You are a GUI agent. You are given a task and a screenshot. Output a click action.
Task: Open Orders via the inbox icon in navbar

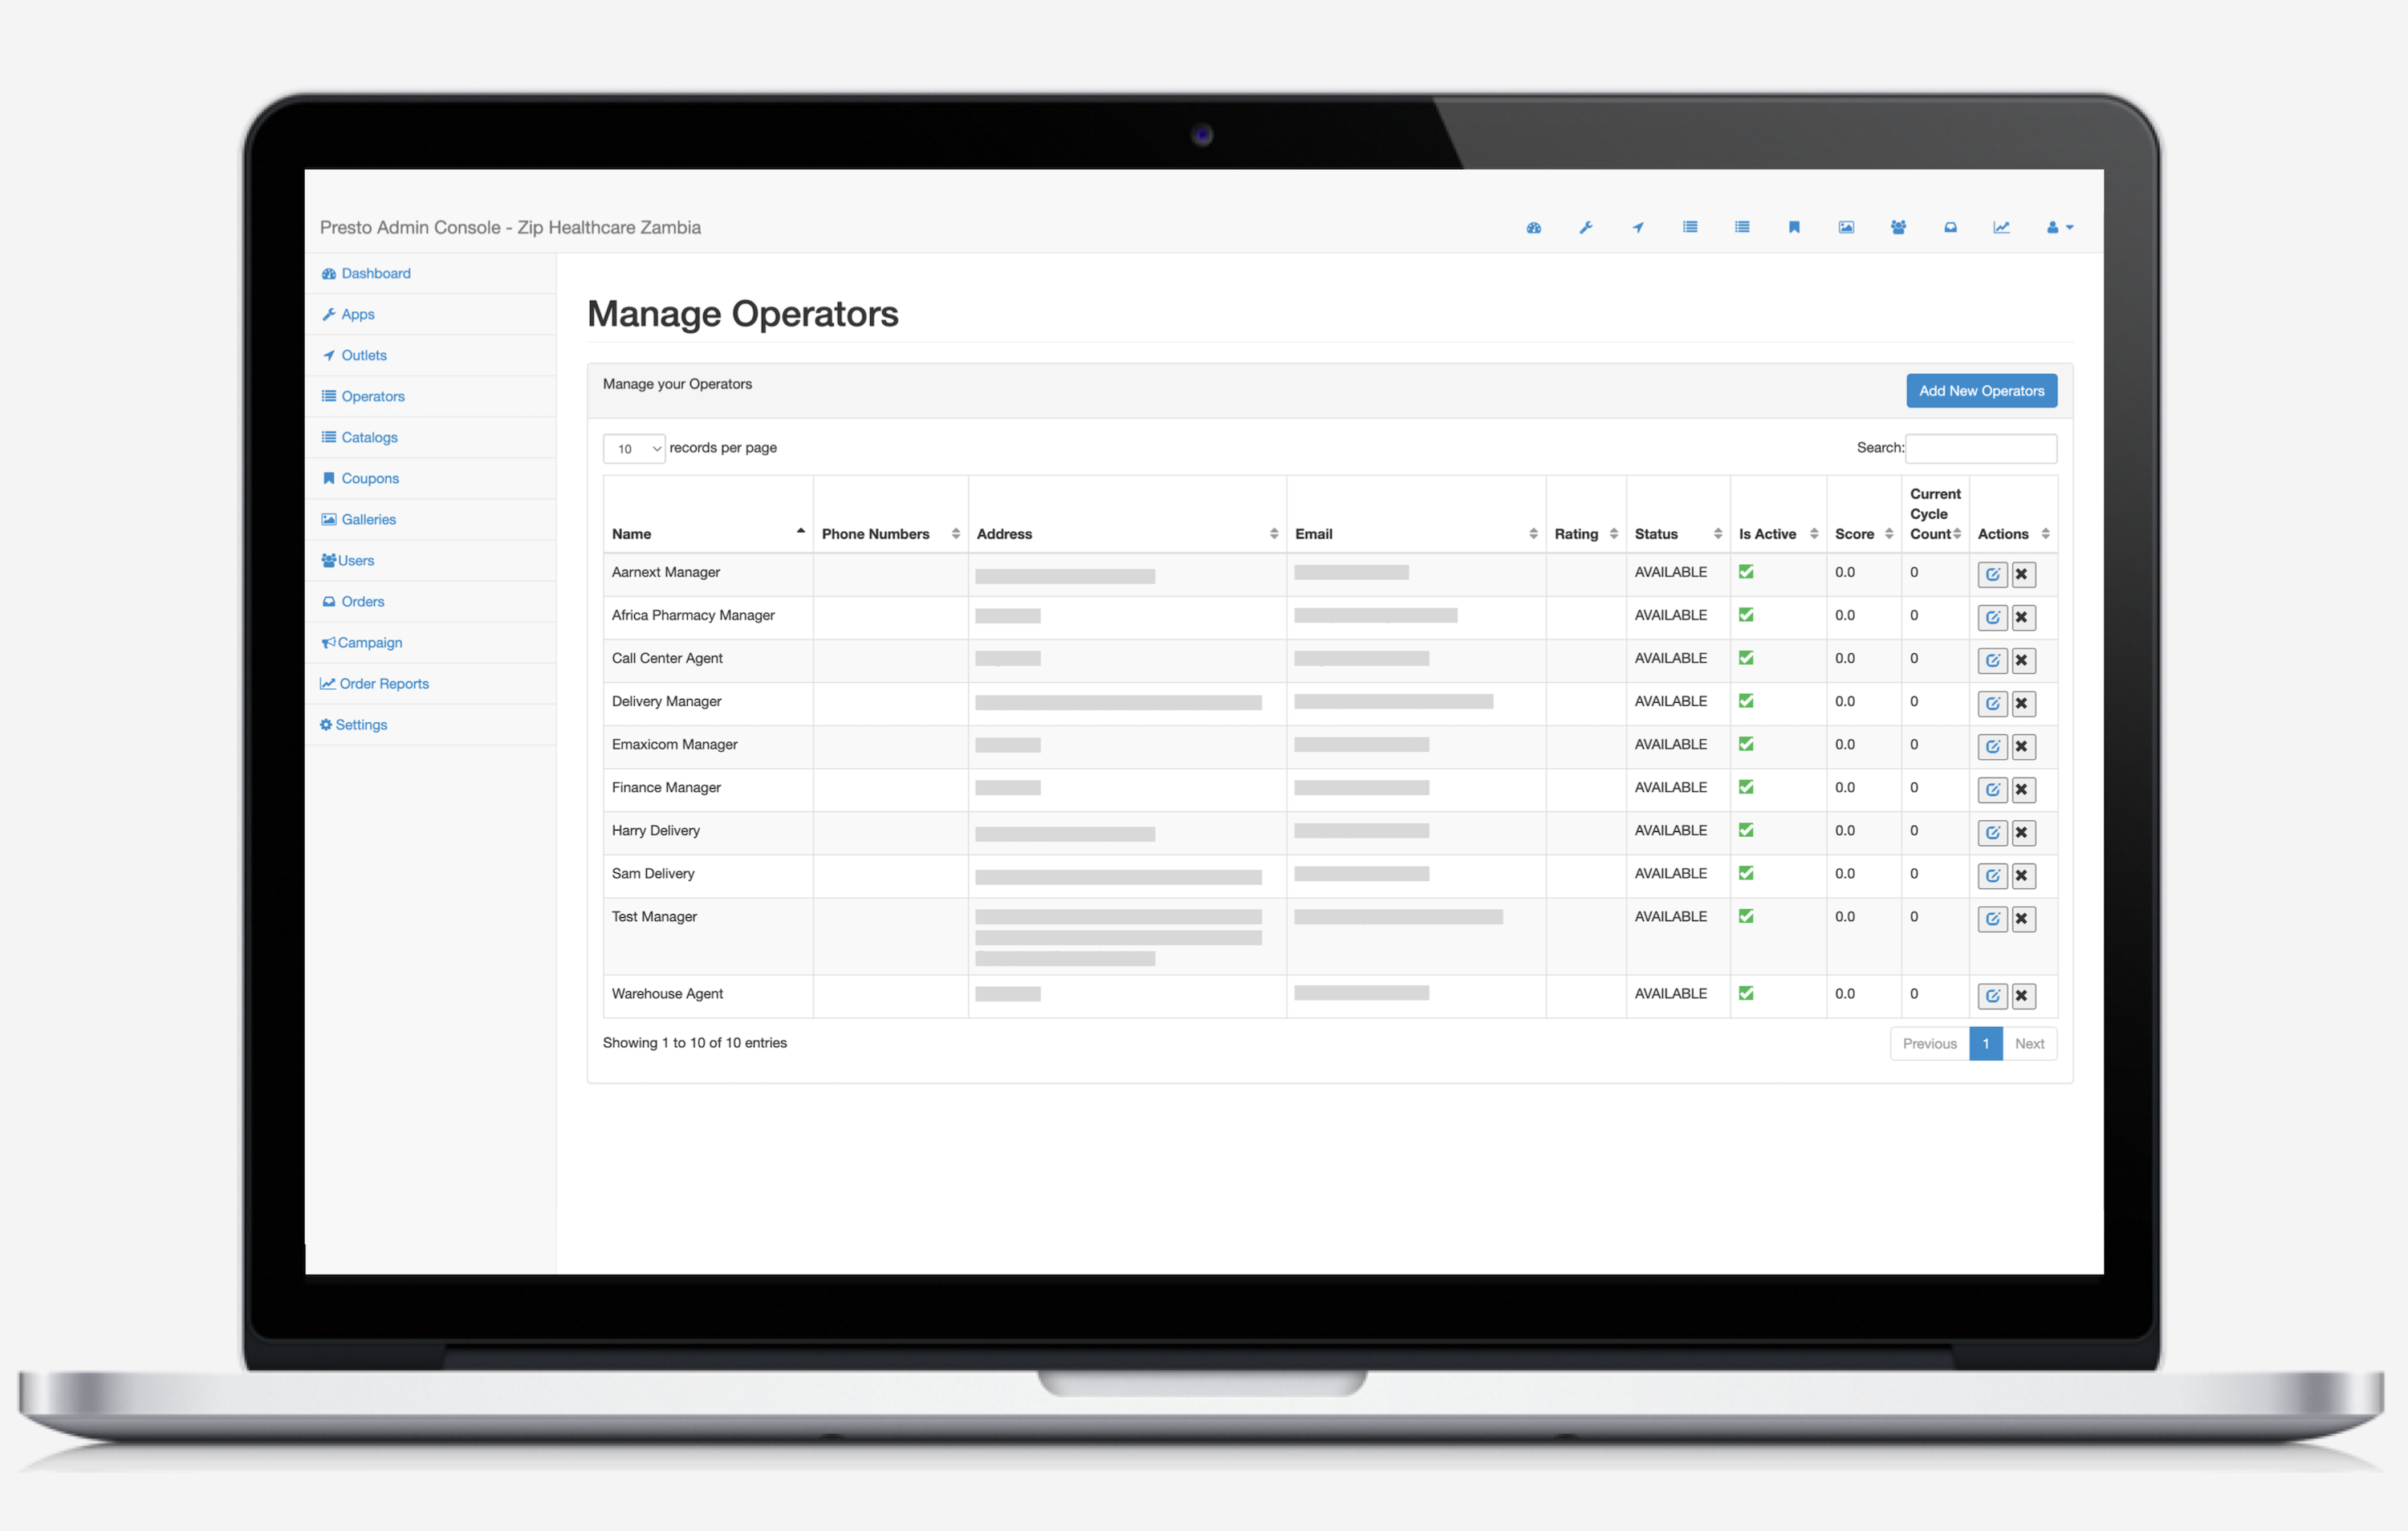coord(1950,227)
